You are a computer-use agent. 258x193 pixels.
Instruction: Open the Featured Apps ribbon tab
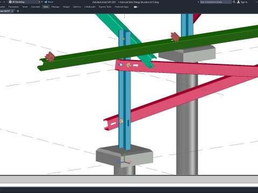(121, 7)
